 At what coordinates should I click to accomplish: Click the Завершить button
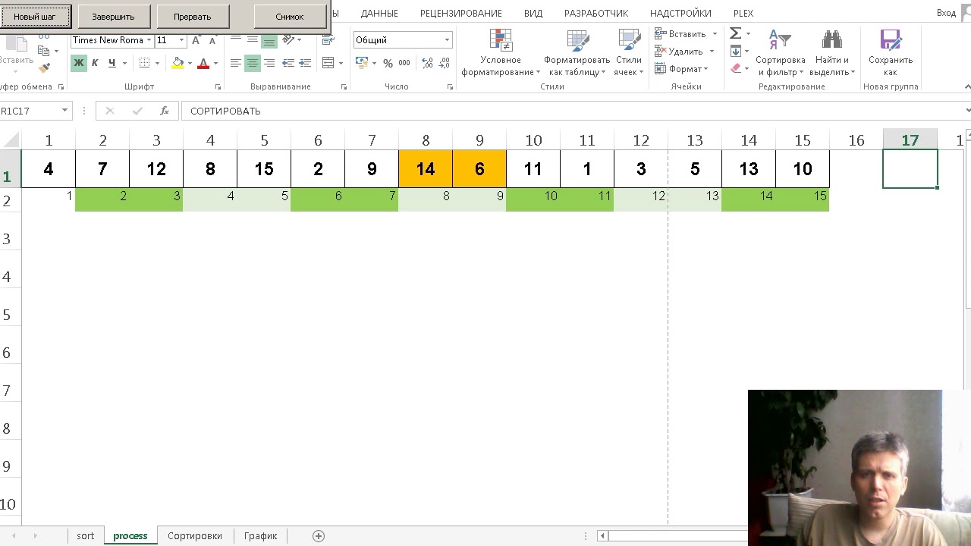point(113,16)
